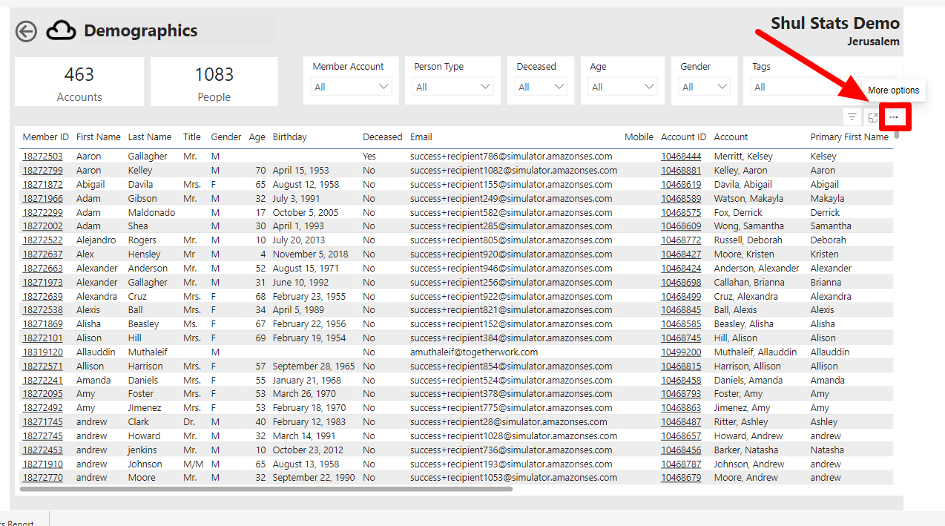Expand the Member Account dropdown
945x526 pixels.
(x=352, y=87)
